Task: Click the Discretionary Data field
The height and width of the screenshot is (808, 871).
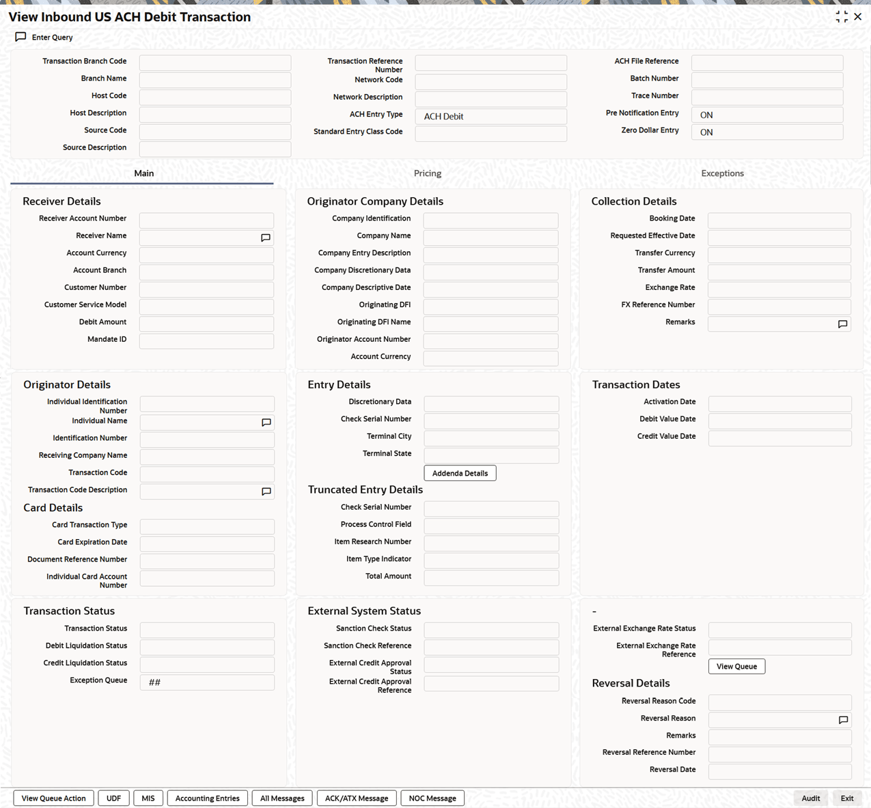Action: [491, 403]
